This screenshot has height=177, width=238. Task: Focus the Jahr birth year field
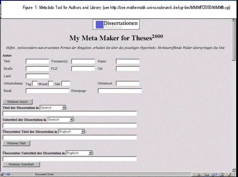[66, 84]
